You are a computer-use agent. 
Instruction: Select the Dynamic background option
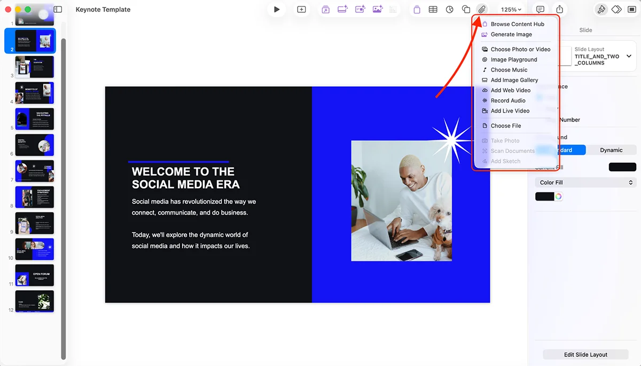tap(611, 150)
